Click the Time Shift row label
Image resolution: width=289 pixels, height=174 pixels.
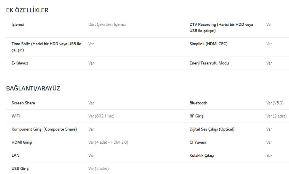[x=46, y=47]
